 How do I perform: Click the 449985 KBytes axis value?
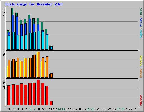pos(4,84)
